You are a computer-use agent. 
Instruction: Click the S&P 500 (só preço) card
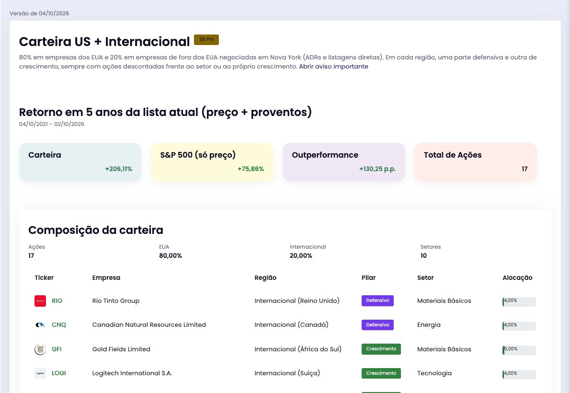pyautogui.click(x=212, y=162)
